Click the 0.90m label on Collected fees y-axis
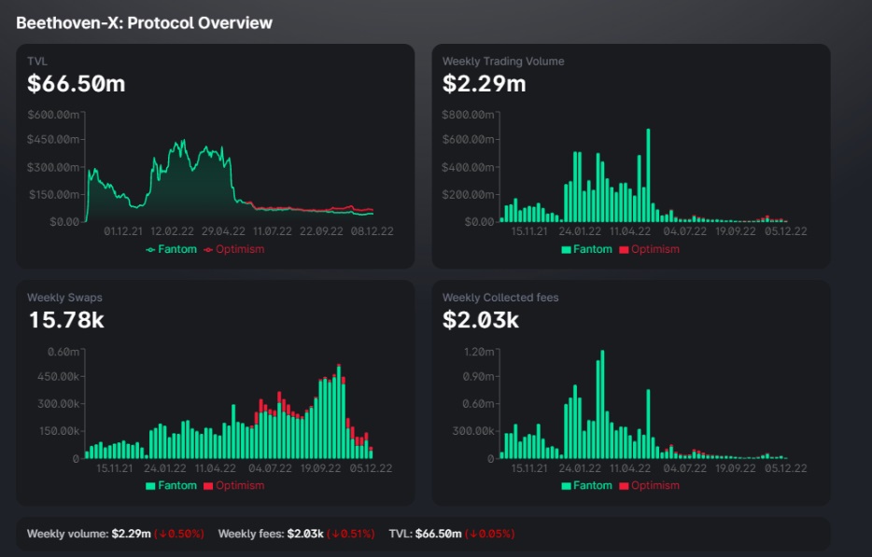 [x=478, y=376]
